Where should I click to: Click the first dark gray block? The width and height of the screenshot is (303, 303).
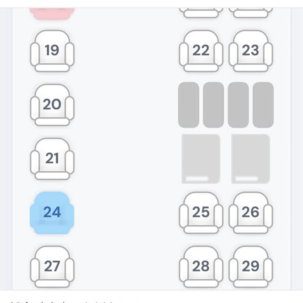(x=189, y=105)
